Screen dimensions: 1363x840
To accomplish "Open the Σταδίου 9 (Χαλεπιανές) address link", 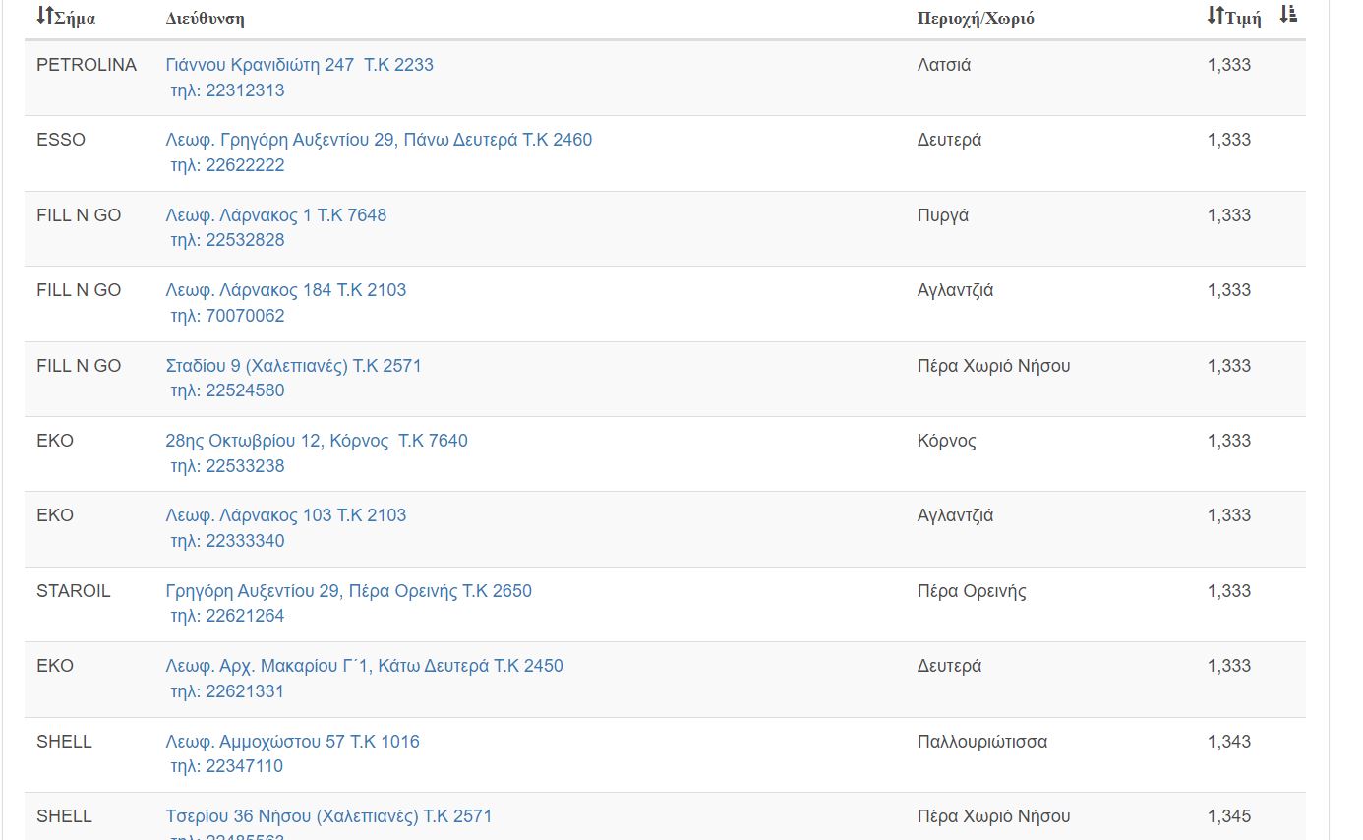I will 293,366.
